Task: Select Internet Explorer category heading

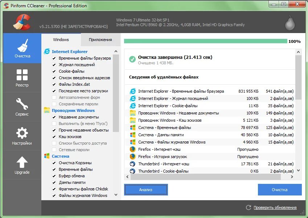Action: 70,52
